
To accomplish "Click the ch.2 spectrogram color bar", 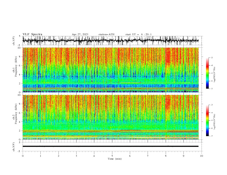I will 207,120.
